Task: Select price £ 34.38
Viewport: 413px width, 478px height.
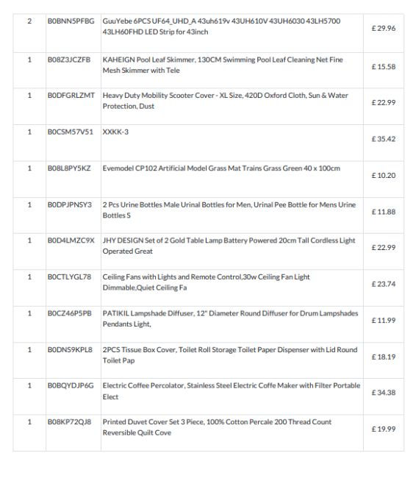Action: point(384,393)
